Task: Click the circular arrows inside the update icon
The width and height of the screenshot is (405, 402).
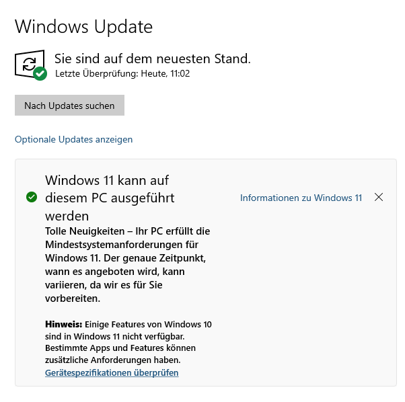Action: click(29, 64)
